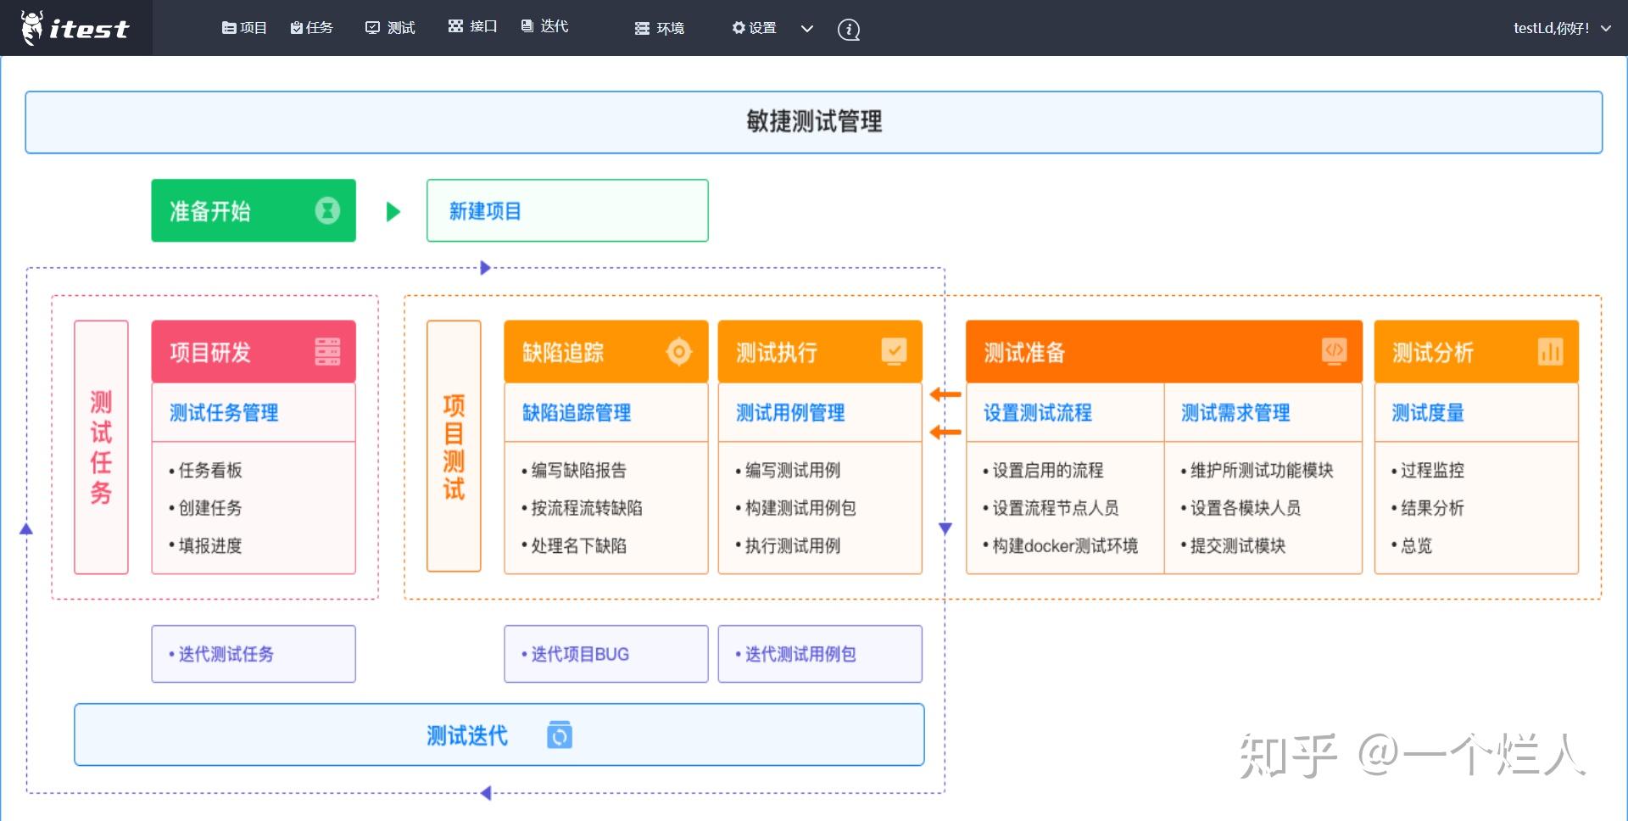
Task: Open the 测试分析 bar chart icon
Action: 1552,351
